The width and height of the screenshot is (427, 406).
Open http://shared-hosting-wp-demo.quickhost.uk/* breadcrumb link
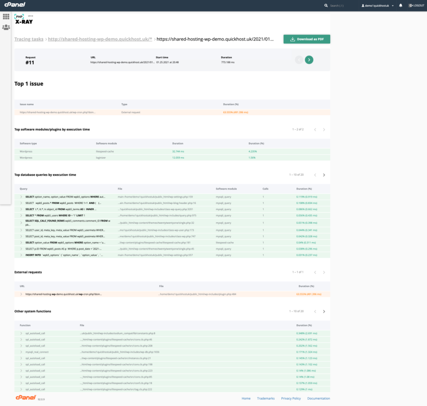tap(100, 39)
